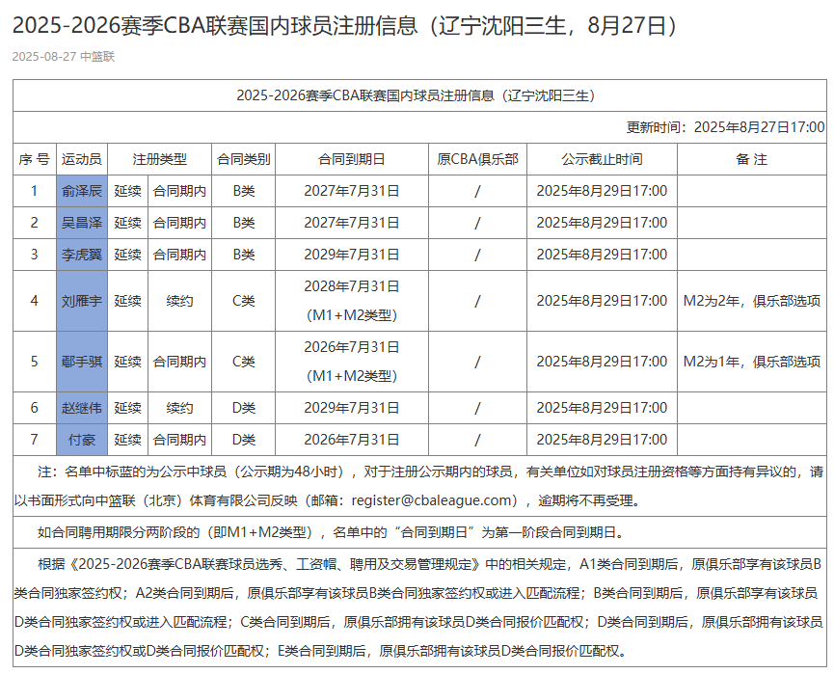This screenshot has width=834, height=674.
Task: Click the 运动员 column header
Action: coord(81,159)
